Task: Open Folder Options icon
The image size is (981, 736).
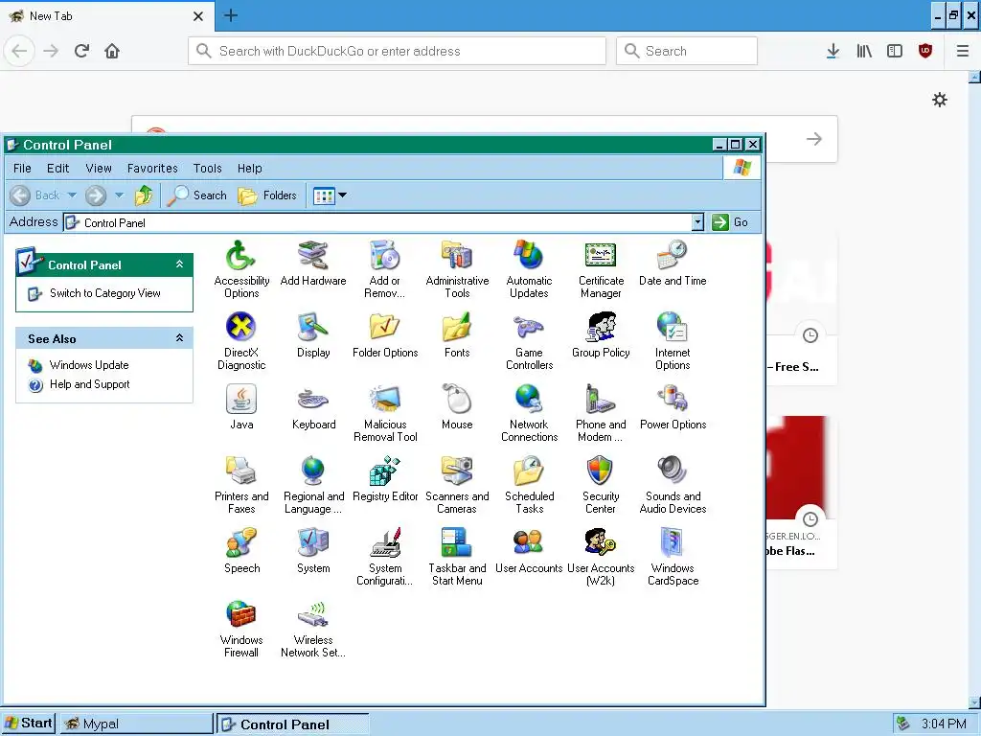Action: pos(385,327)
